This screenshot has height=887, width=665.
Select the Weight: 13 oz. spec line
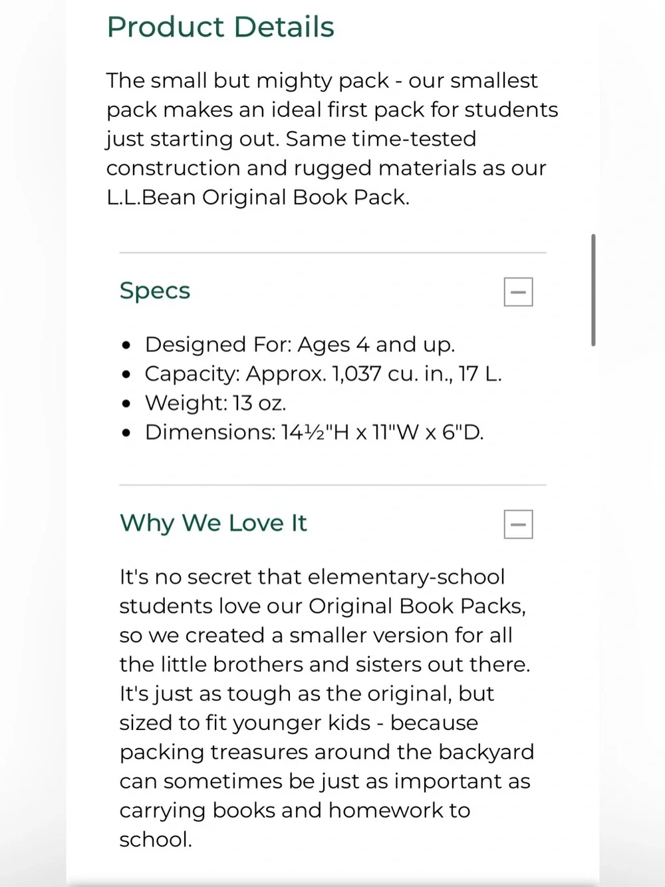215,403
